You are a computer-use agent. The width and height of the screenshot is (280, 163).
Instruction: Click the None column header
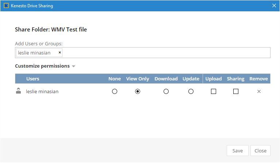click(115, 79)
